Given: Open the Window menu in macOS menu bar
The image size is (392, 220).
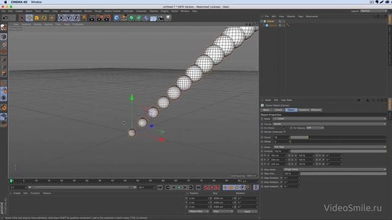Looking at the screenshot, I should [36, 2].
